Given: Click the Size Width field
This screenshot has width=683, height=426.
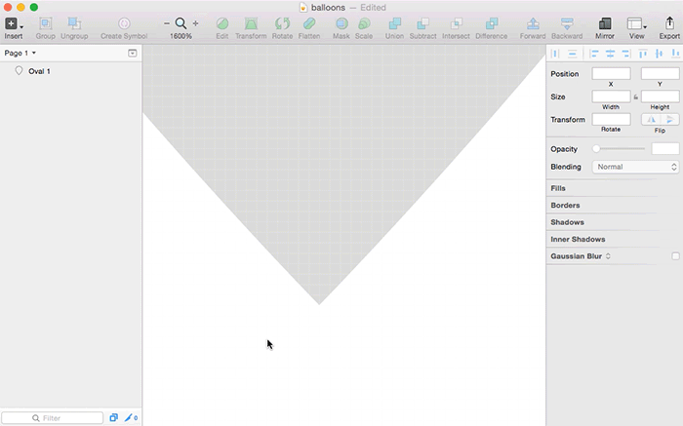Looking at the screenshot, I should click(611, 97).
